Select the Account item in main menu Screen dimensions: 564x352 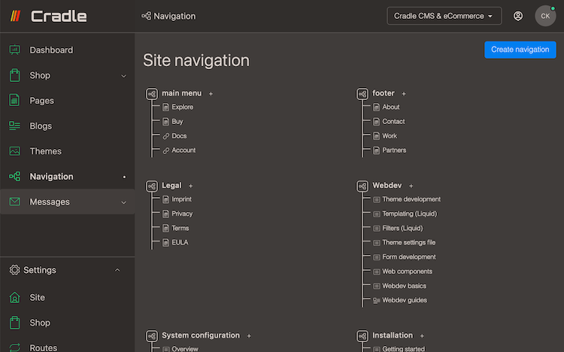click(183, 150)
